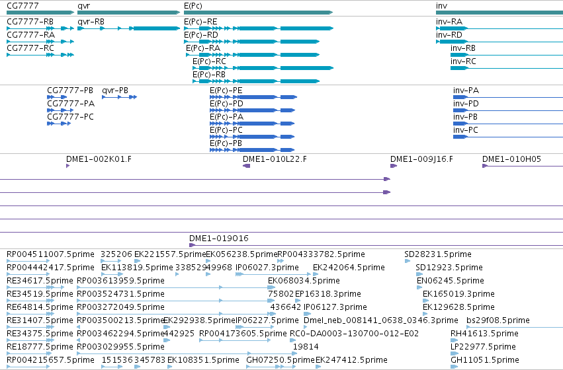Click the RH41613.5prime EST label
This screenshot has height=370, width=563.
(485, 334)
